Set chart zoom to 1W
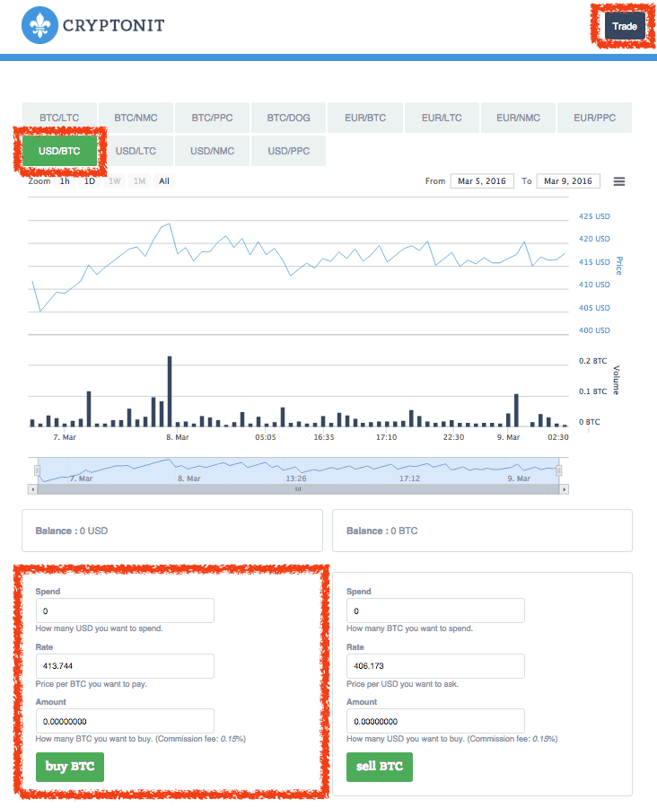The height and width of the screenshot is (808, 657). pos(115,181)
